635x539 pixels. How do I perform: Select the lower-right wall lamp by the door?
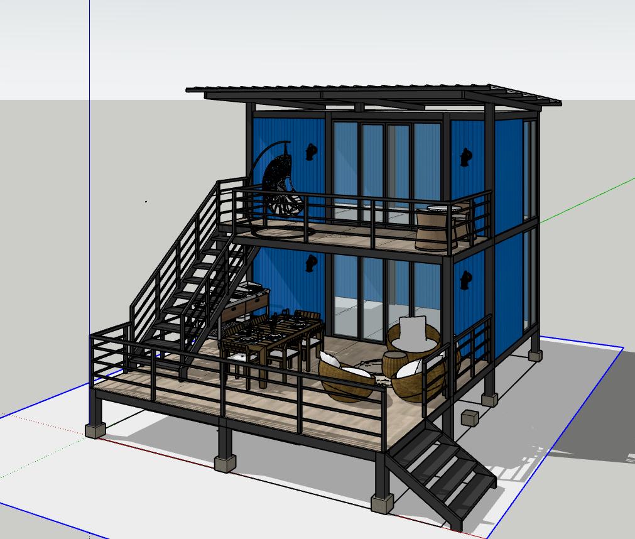coord(465,280)
